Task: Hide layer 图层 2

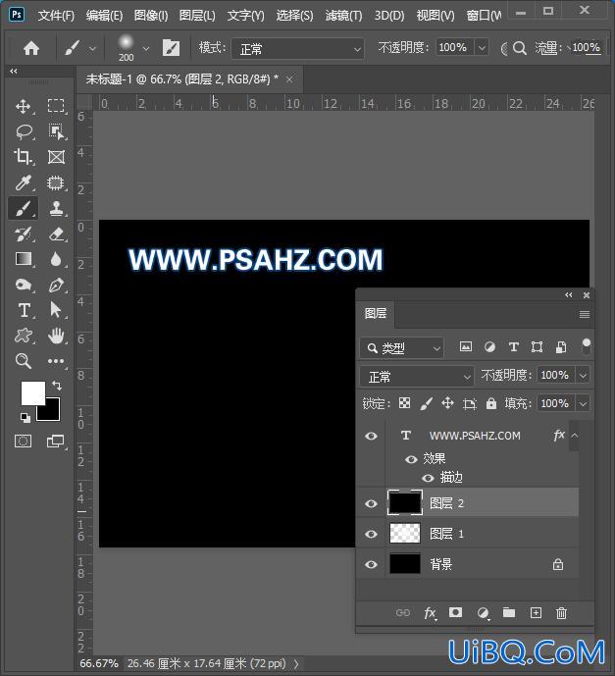Action: pyautogui.click(x=371, y=503)
